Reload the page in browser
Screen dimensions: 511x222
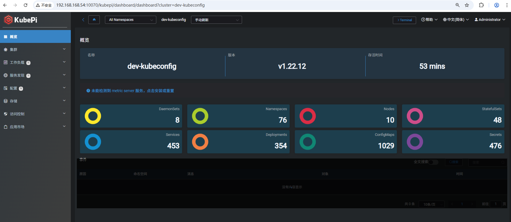(26, 5)
